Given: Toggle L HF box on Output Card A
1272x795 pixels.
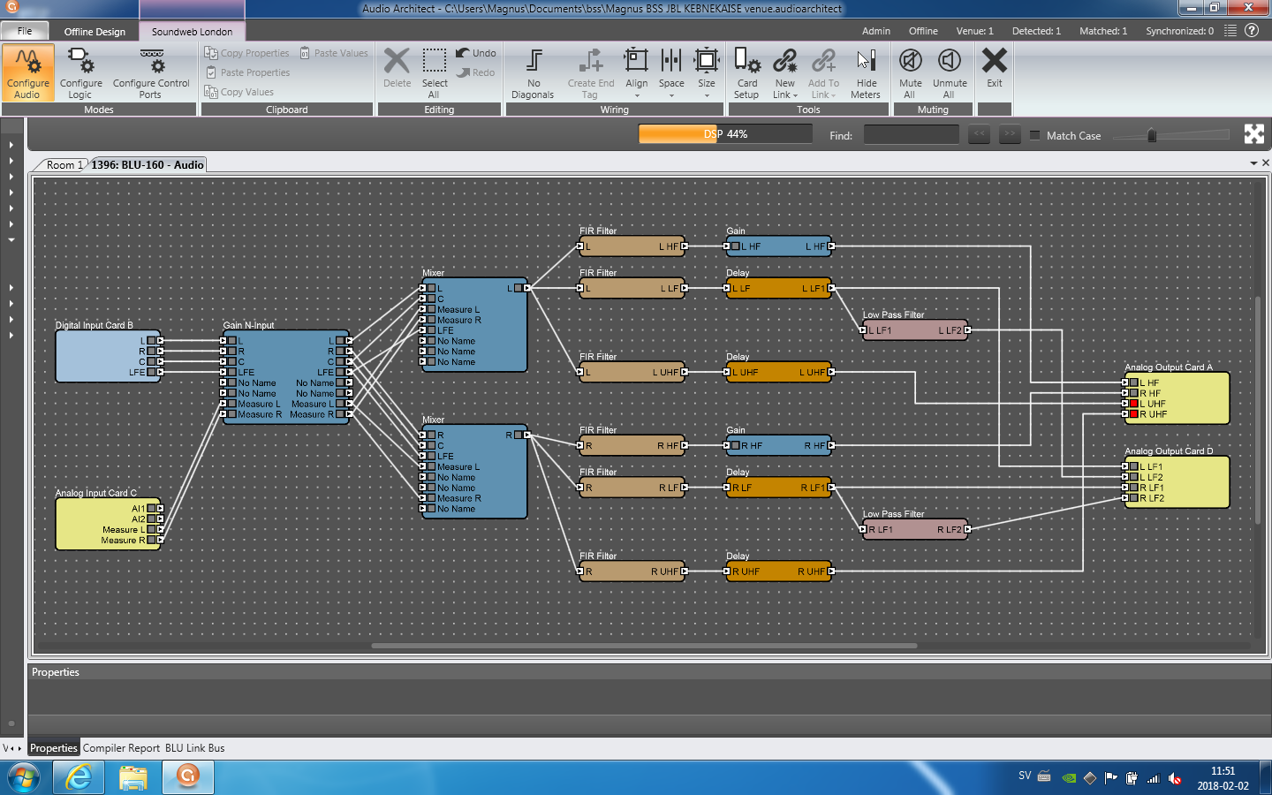Looking at the screenshot, I should point(1133,382).
